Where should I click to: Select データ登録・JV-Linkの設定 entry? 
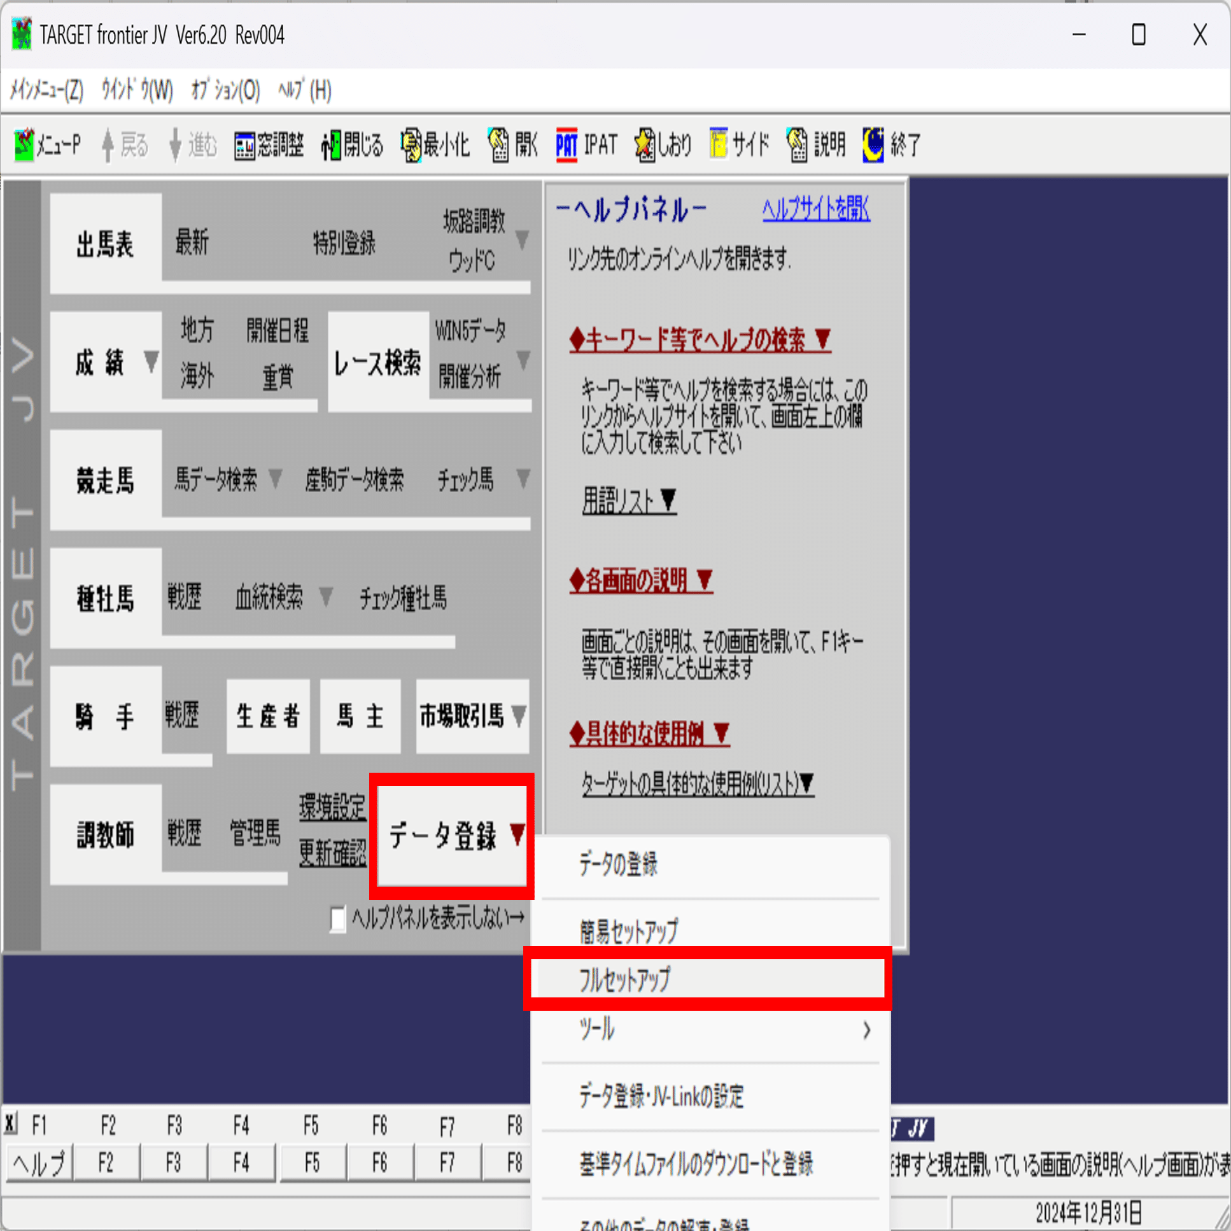click(710, 1097)
